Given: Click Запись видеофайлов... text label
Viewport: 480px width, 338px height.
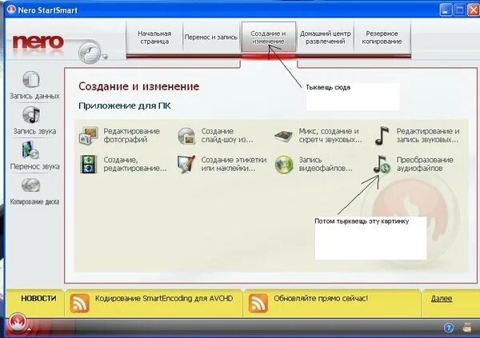Looking at the screenshot, I should click(x=326, y=165).
